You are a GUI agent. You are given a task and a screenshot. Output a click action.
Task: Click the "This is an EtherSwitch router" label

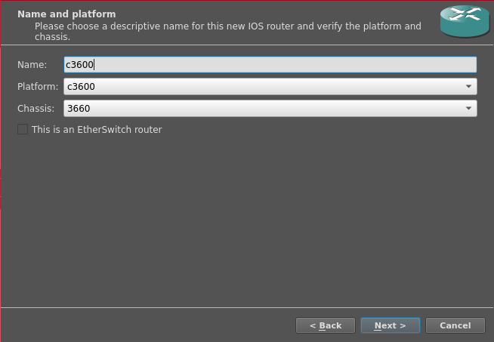[97, 130]
